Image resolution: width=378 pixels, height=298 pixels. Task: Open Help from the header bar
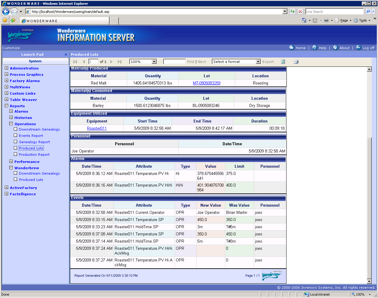click(322, 48)
